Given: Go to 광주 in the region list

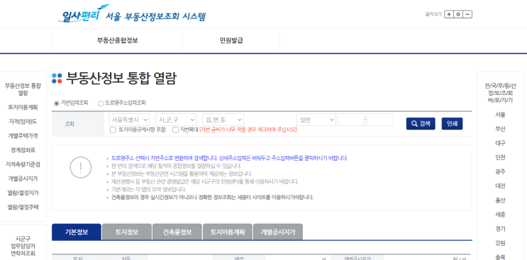Looking at the screenshot, I should click(500, 171).
